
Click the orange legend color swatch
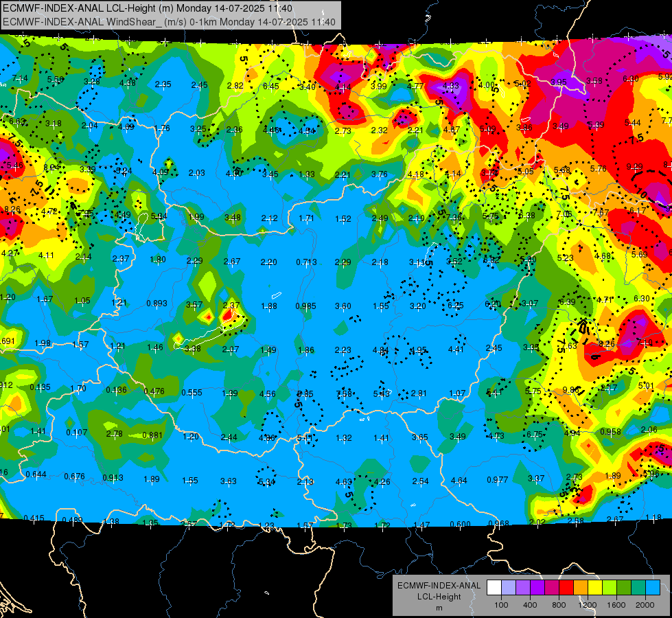point(581,588)
